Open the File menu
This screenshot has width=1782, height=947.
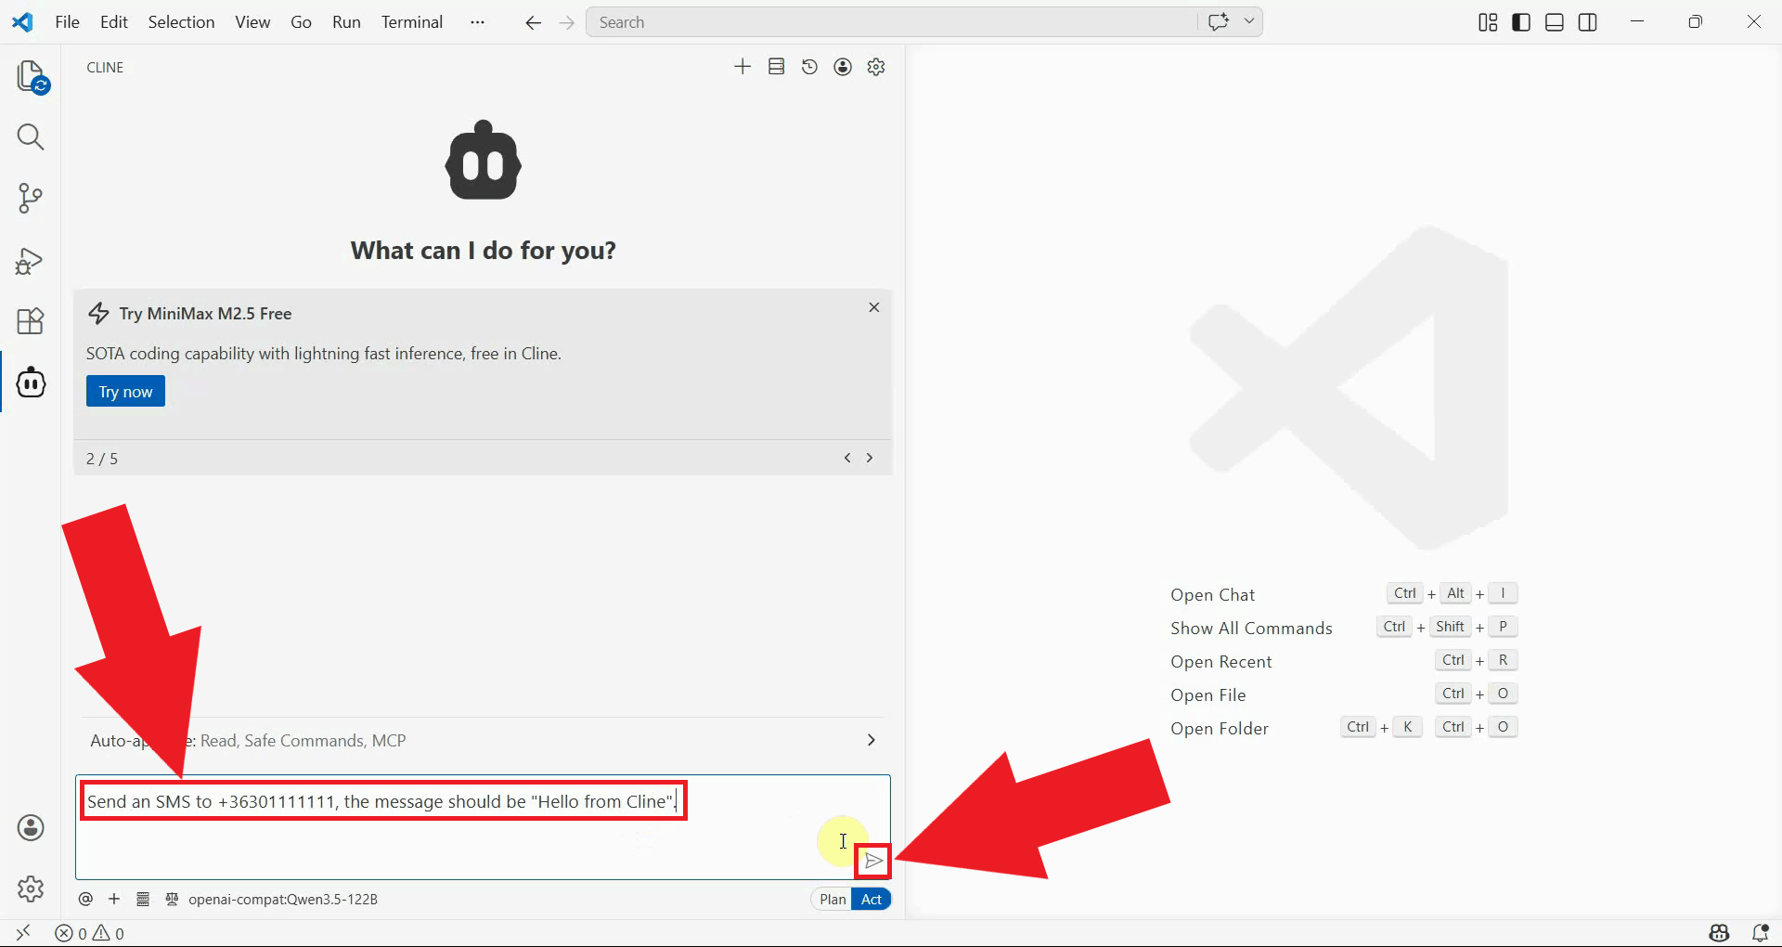(x=67, y=22)
